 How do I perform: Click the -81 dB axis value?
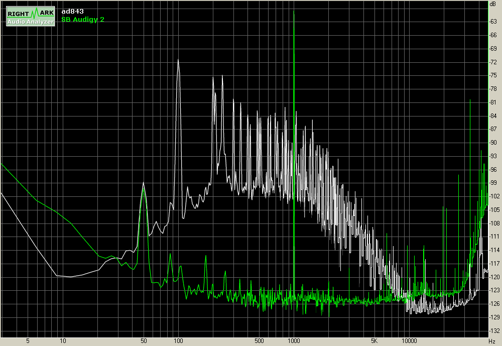(493, 102)
